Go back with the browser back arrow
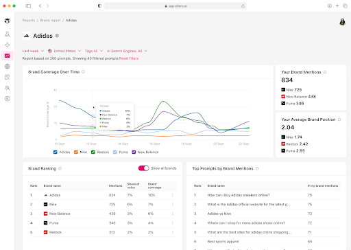 (x=40, y=6)
